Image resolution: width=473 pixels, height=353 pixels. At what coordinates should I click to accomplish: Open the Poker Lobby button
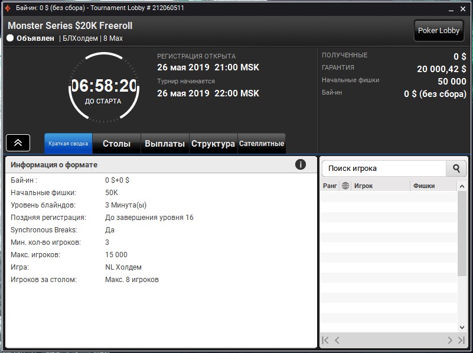coord(439,31)
